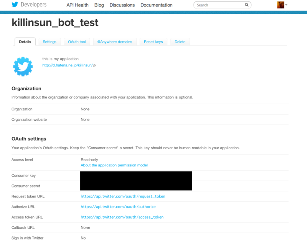Click the Request token URL label

pyautogui.click(x=28, y=196)
